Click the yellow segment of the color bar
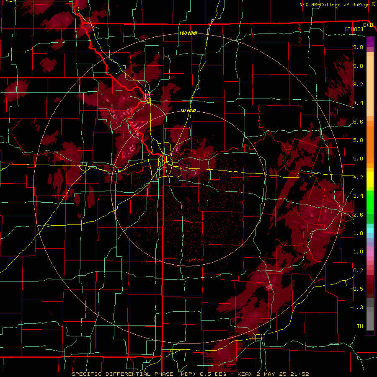Image resolution: width=377 pixels, height=377 pixels. pos(370,179)
